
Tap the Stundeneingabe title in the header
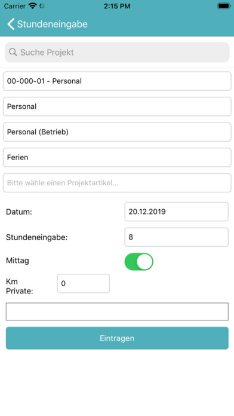(x=53, y=24)
